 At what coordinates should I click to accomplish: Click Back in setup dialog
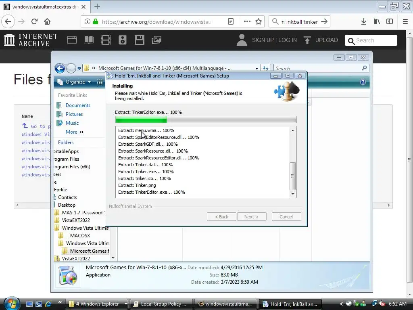pos(221,217)
